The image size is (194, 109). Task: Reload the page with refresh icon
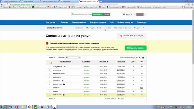pos(8,4)
